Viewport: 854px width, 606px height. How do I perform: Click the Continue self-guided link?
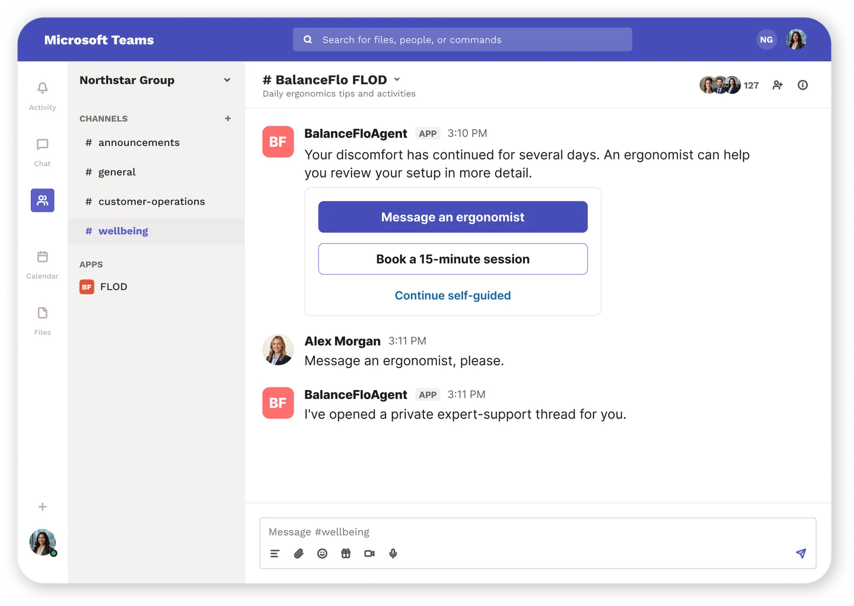[453, 295]
